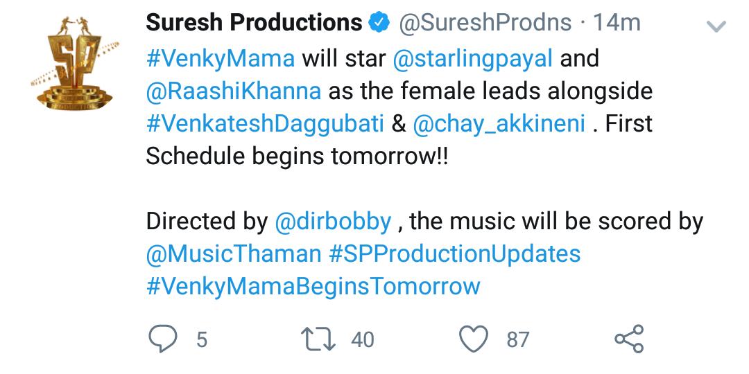Open the @SureshProdns handle
Image resolution: width=749 pixels, height=374 pixels.
485,22
